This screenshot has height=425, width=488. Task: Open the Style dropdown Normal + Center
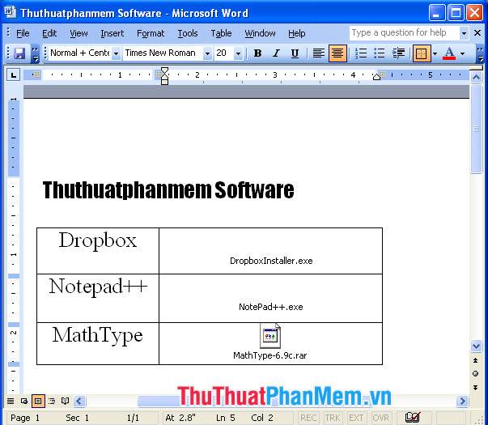click(x=116, y=53)
